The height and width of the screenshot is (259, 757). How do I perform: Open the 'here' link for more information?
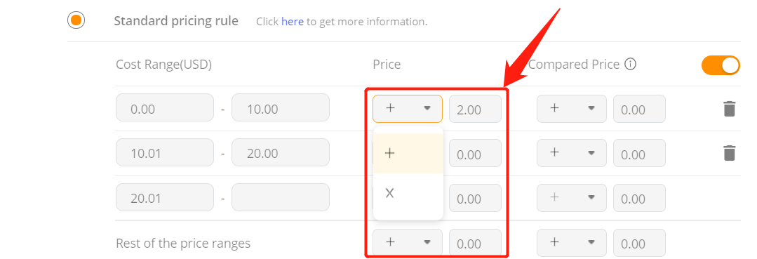[292, 22]
